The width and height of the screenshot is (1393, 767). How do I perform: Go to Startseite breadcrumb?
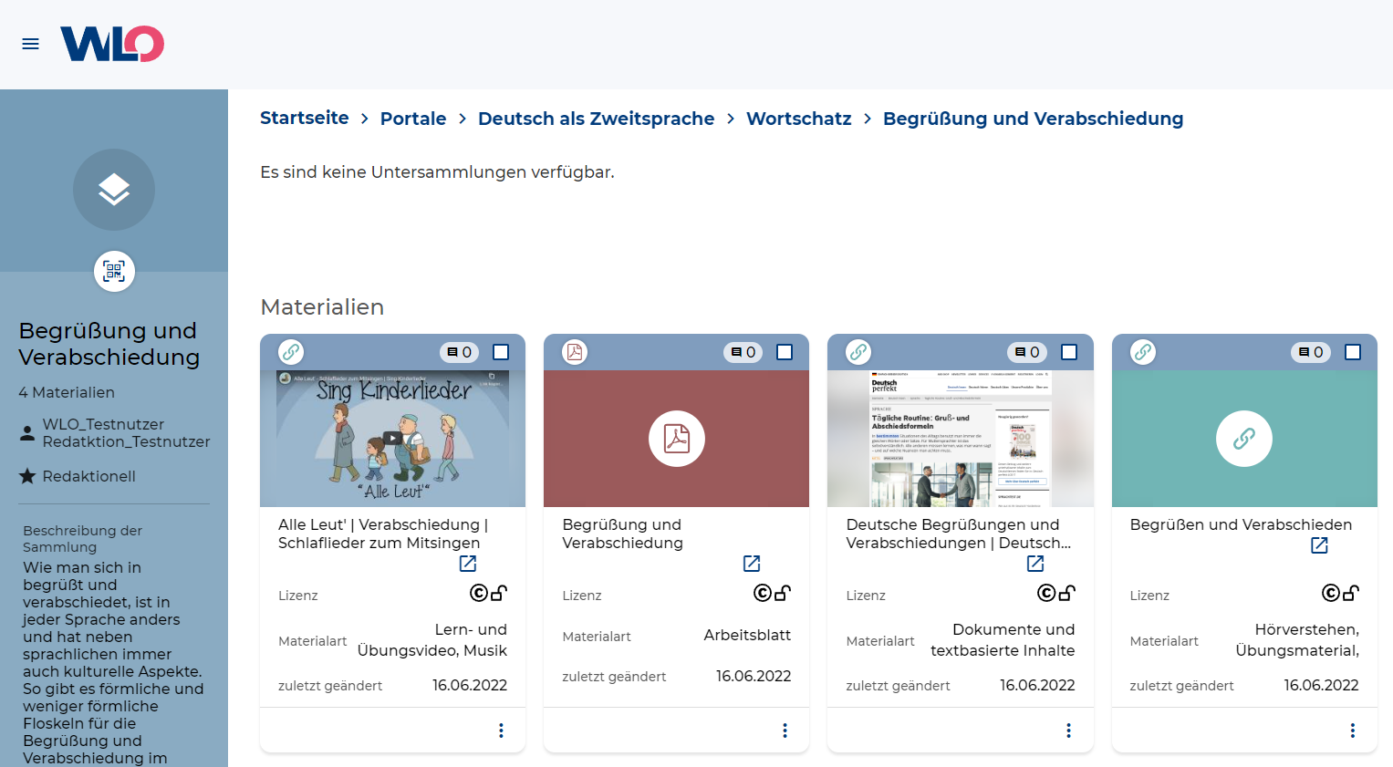(x=304, y=119)
